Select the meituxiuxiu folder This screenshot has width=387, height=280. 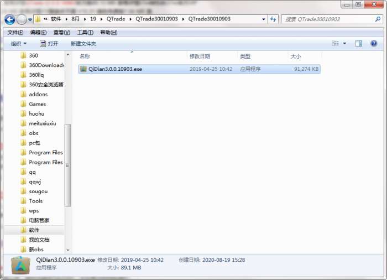[x=43, y=123]
